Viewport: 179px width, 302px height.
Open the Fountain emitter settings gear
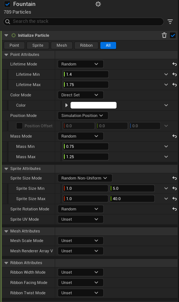tap(98, 4)
